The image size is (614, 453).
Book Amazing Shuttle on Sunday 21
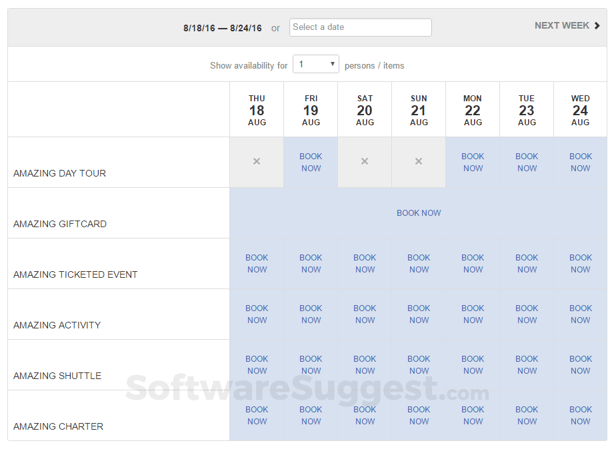(419, 365)
